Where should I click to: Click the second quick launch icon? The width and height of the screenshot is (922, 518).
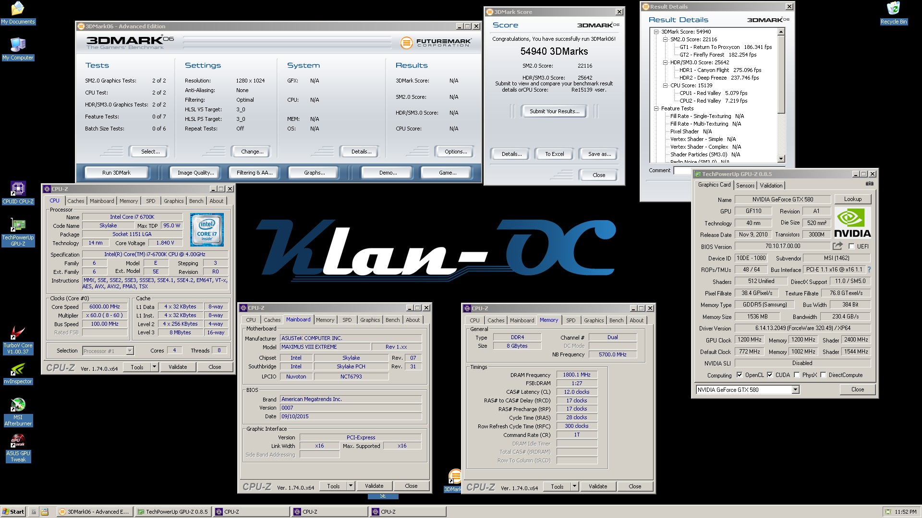[45, 512]
